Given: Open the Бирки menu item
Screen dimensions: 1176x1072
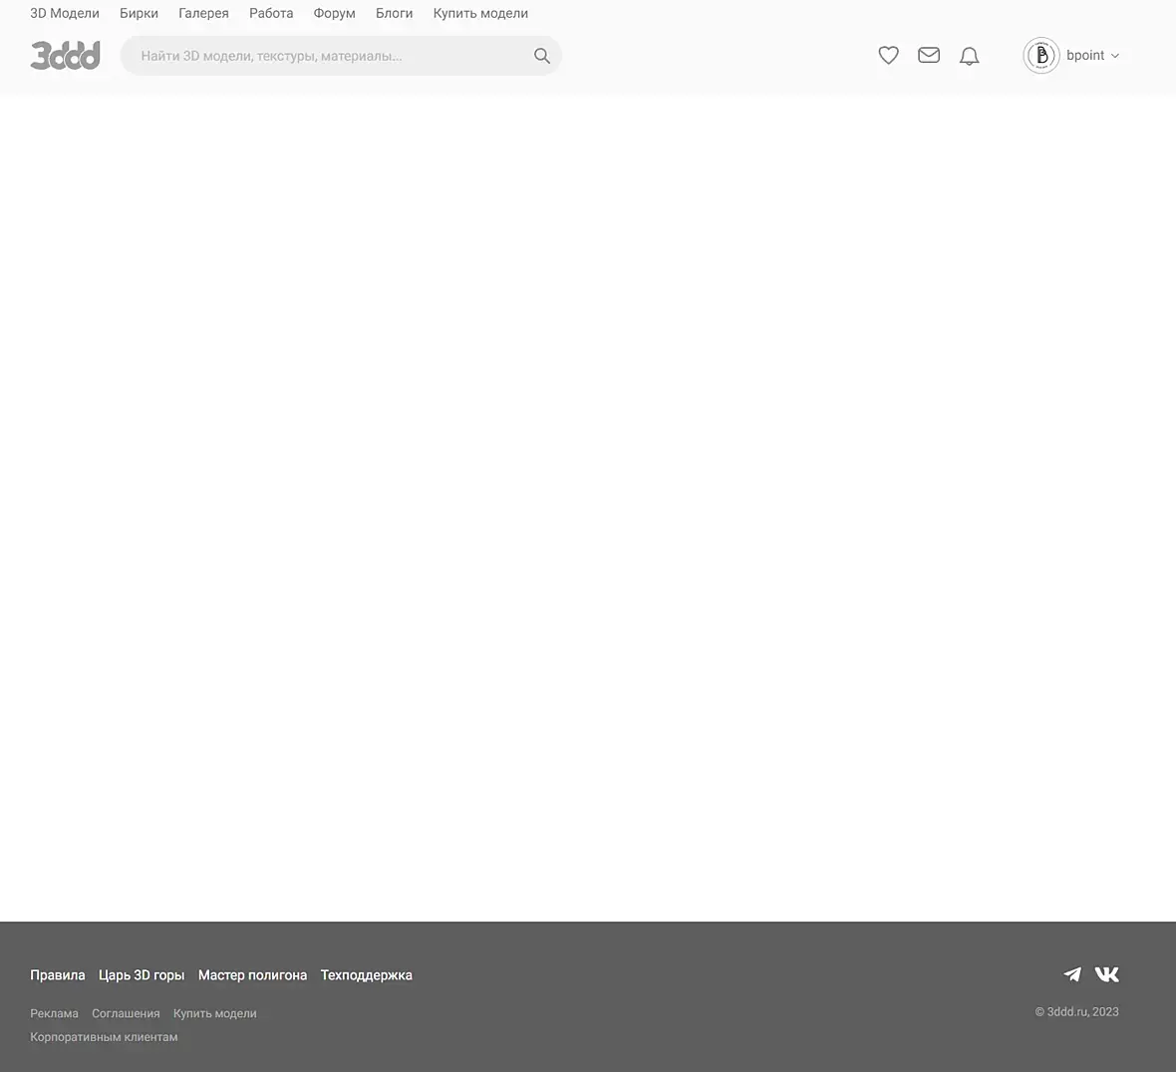Looking at the screenshot, I should click(x=139, y=14).
